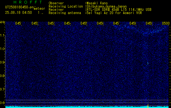Click observer name Masaki Kano
171x108 pixels.
point(97,3)
